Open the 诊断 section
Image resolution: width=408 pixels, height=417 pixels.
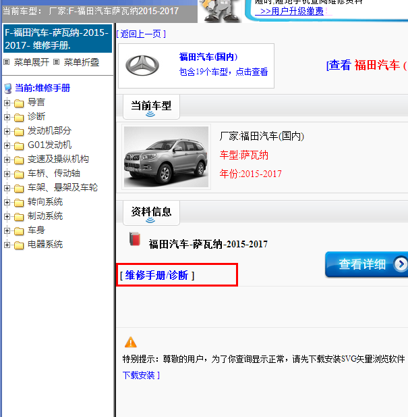pos(36,116)
